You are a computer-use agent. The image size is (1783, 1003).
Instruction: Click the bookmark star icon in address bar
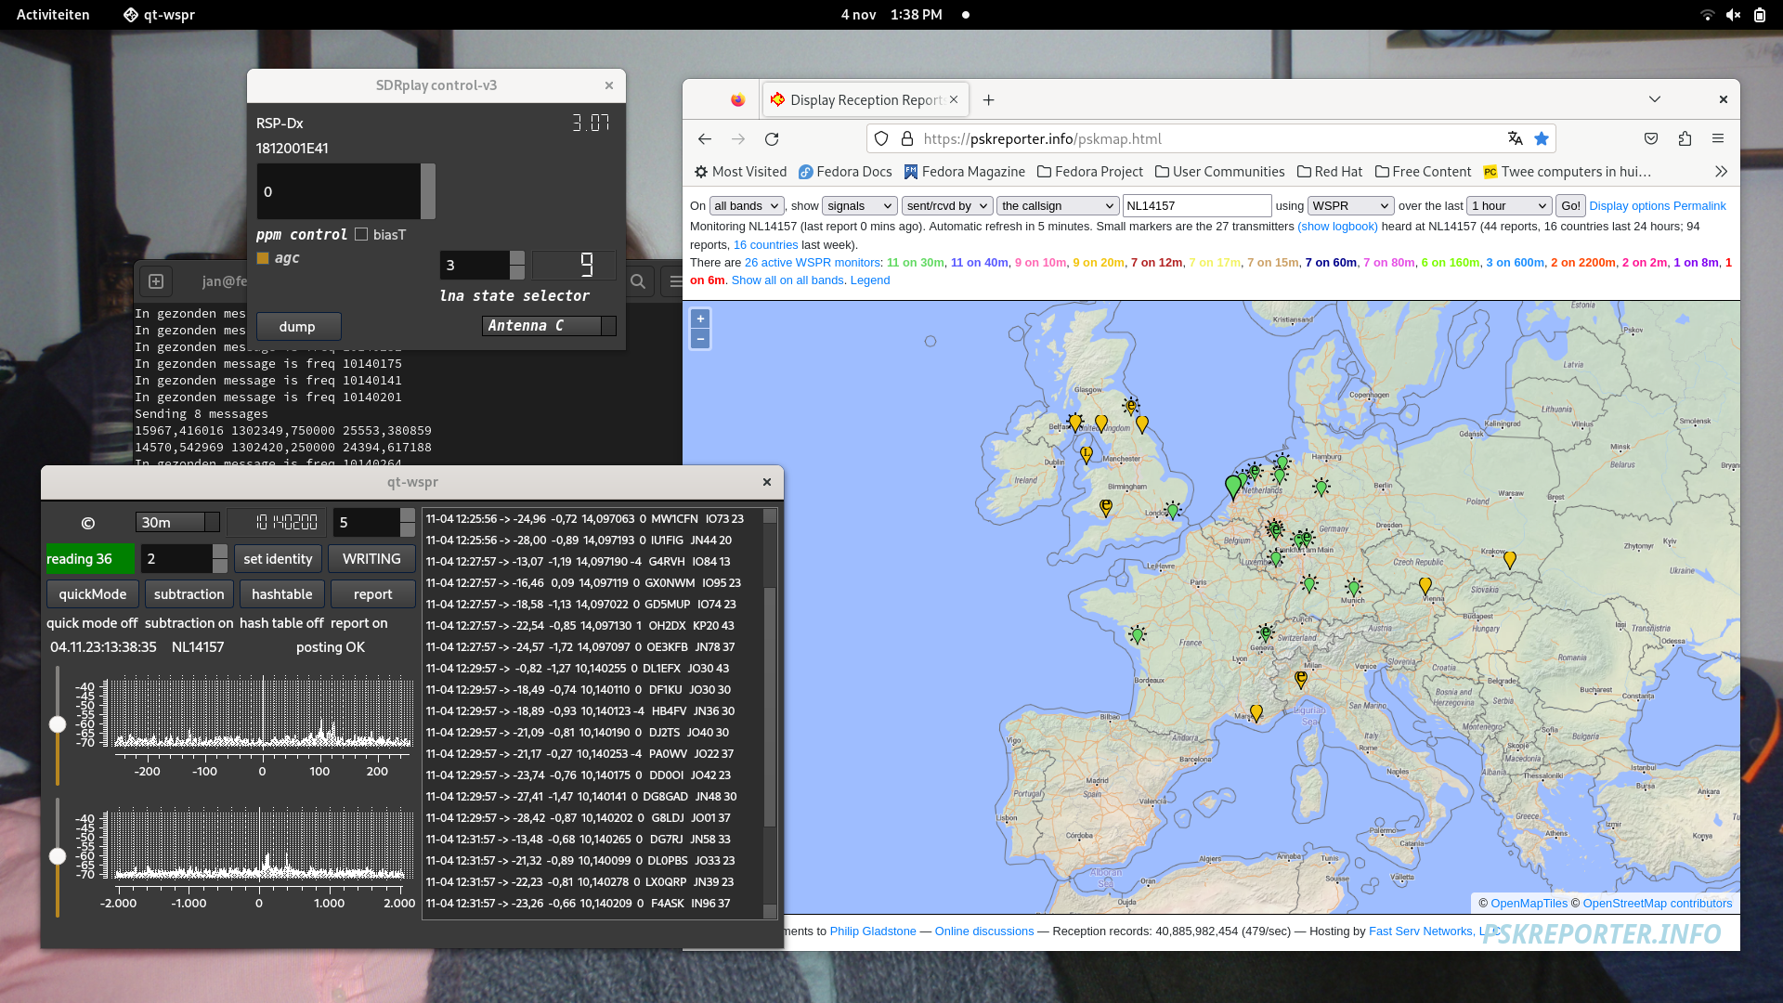(1542, 139)
